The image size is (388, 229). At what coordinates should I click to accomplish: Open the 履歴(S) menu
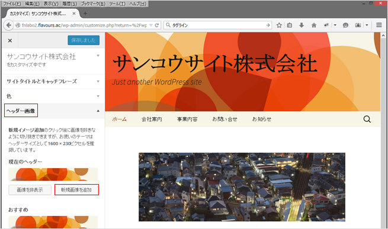pyautogui.click(x=69, y=4)
